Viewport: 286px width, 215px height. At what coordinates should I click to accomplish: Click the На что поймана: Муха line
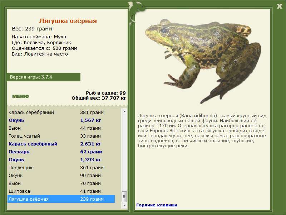pyautogui.click(x=39, y=37)
